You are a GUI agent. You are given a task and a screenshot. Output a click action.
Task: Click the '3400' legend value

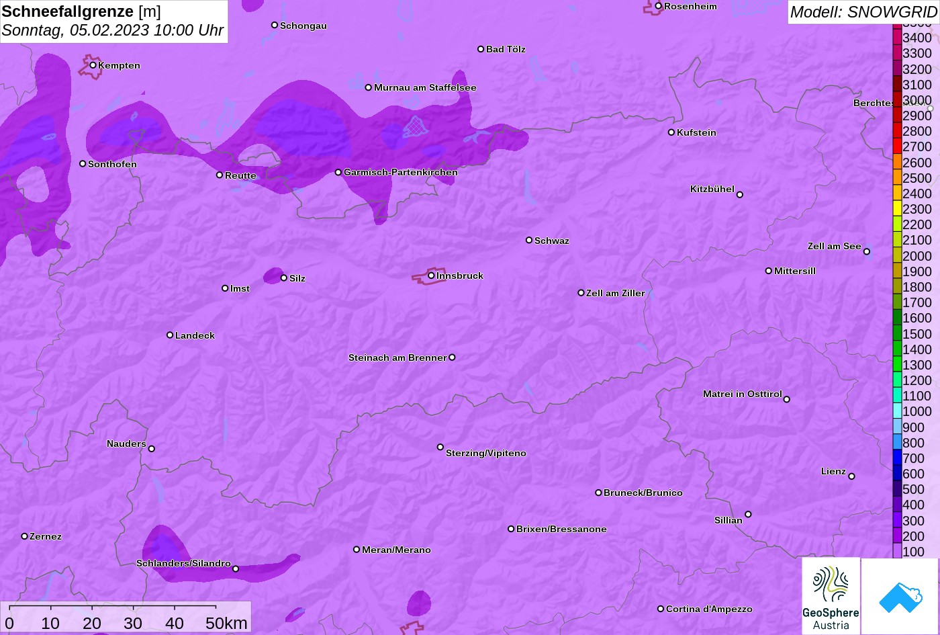point(917,38)
